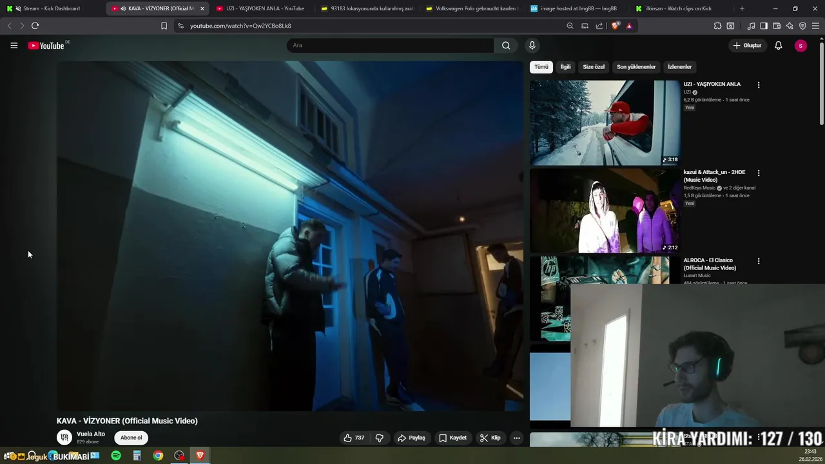This screenshot has width=825, height=464.
Task: Start voice search with the microphone icon
Action: tap(532, 45)
